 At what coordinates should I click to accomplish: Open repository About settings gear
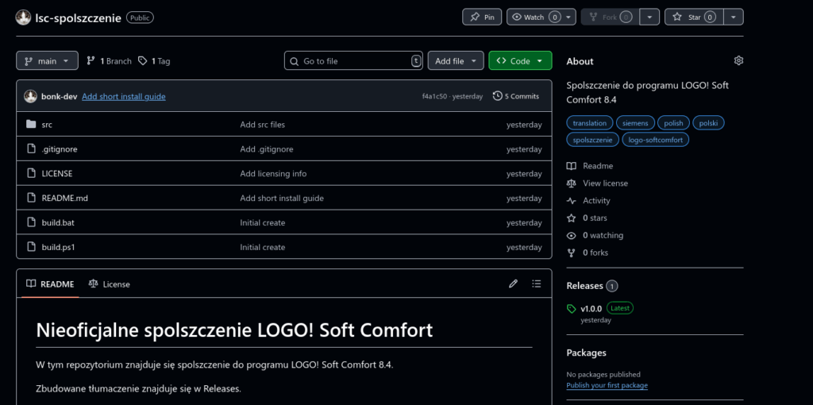pos(738,60)
